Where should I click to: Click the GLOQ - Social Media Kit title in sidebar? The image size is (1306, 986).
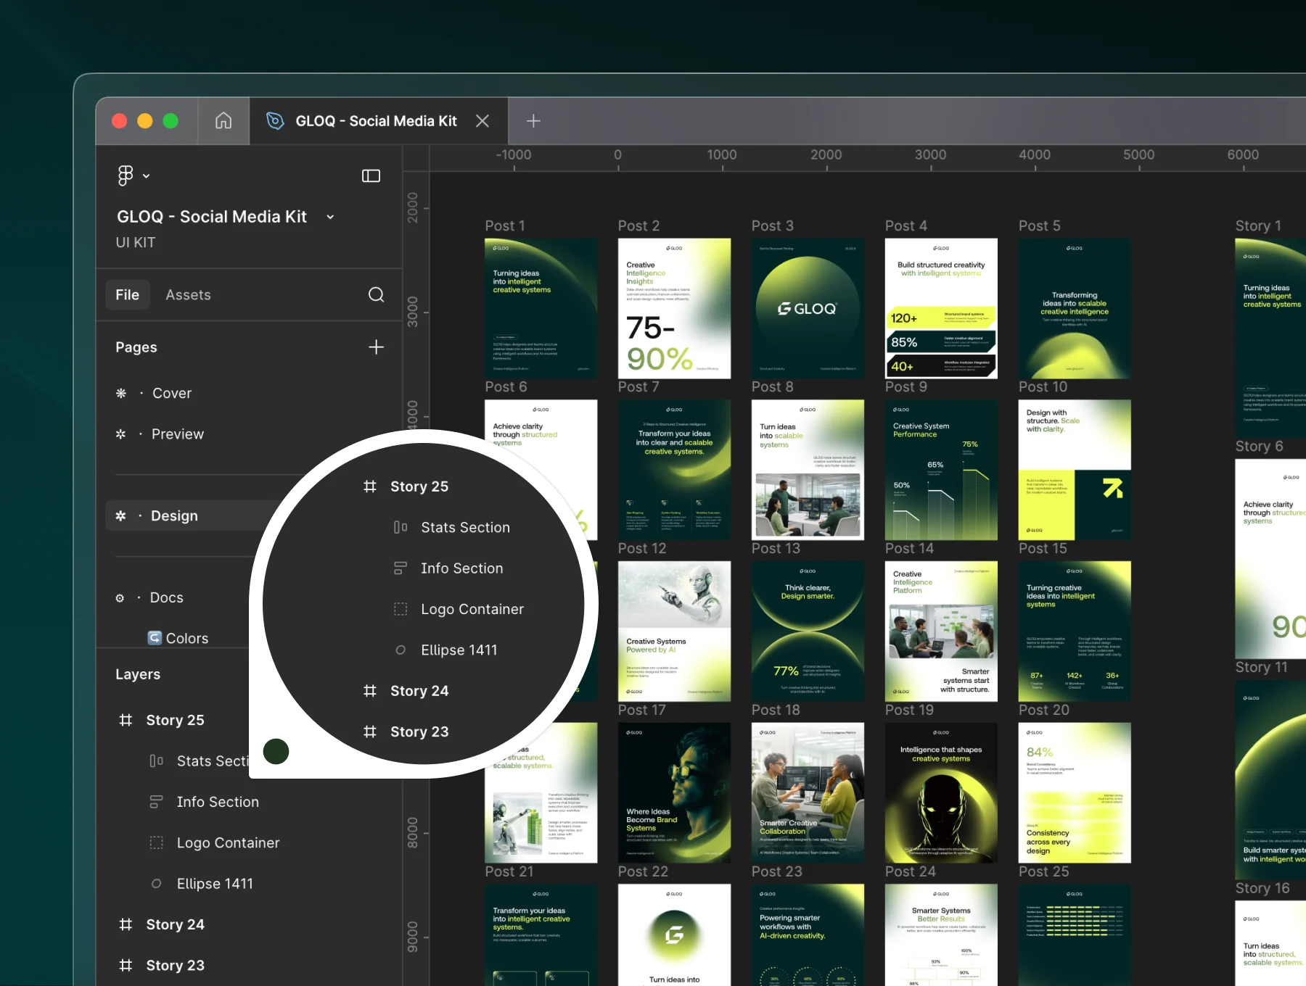(212, 217)
